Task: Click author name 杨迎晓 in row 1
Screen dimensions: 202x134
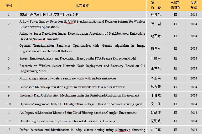Action: coord(156,15)
